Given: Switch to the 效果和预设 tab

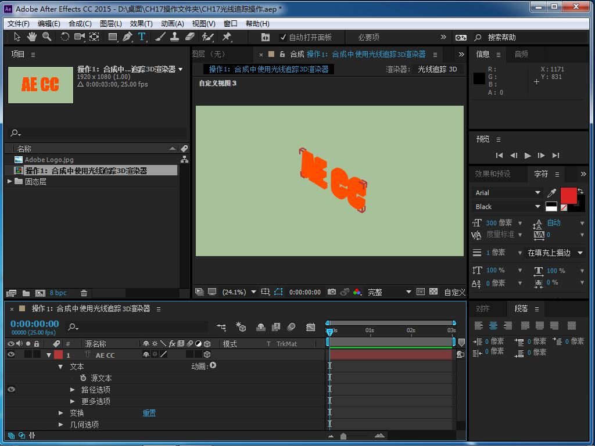Looking at the screenshot, I should [x=492, y=174].
